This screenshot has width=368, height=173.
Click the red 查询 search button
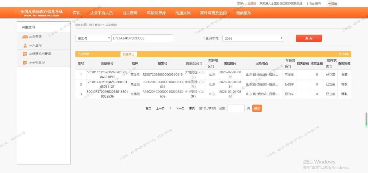tap(309, 38)
